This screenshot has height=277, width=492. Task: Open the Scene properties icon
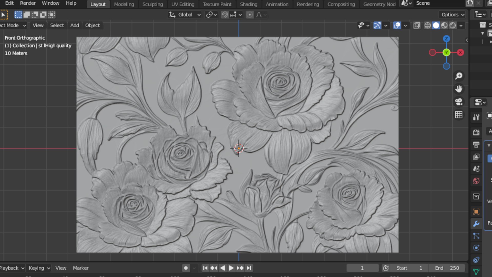(x=476, y=169)
